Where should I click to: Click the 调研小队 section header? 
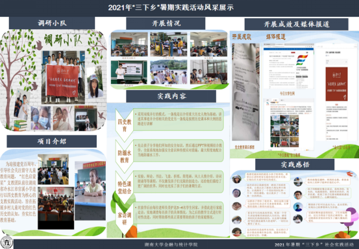click(52, 23)
